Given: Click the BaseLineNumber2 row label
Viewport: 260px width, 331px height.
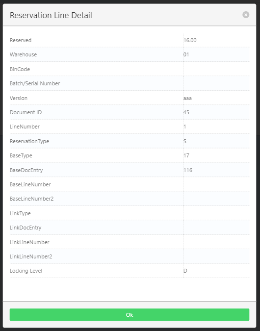Looking at the screenshot, I should [x=32, y=199].
